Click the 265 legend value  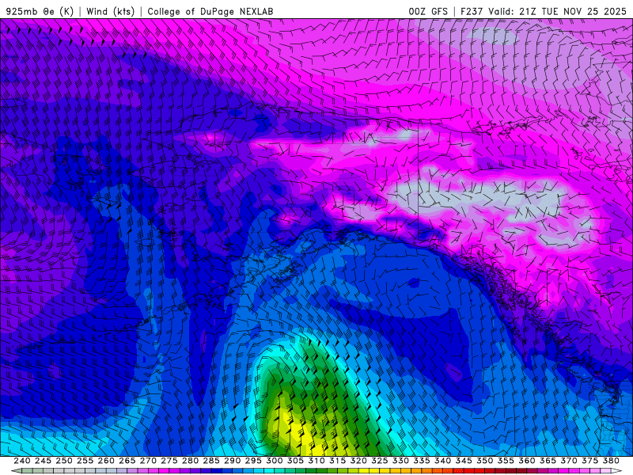pos(127,461)
